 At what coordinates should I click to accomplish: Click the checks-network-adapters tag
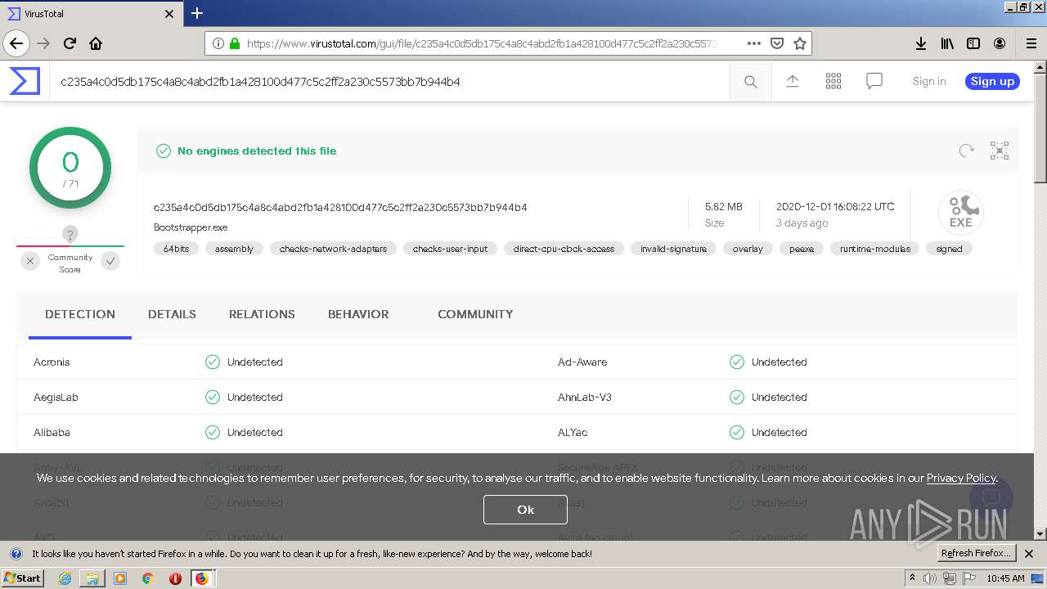coord(333,249)
